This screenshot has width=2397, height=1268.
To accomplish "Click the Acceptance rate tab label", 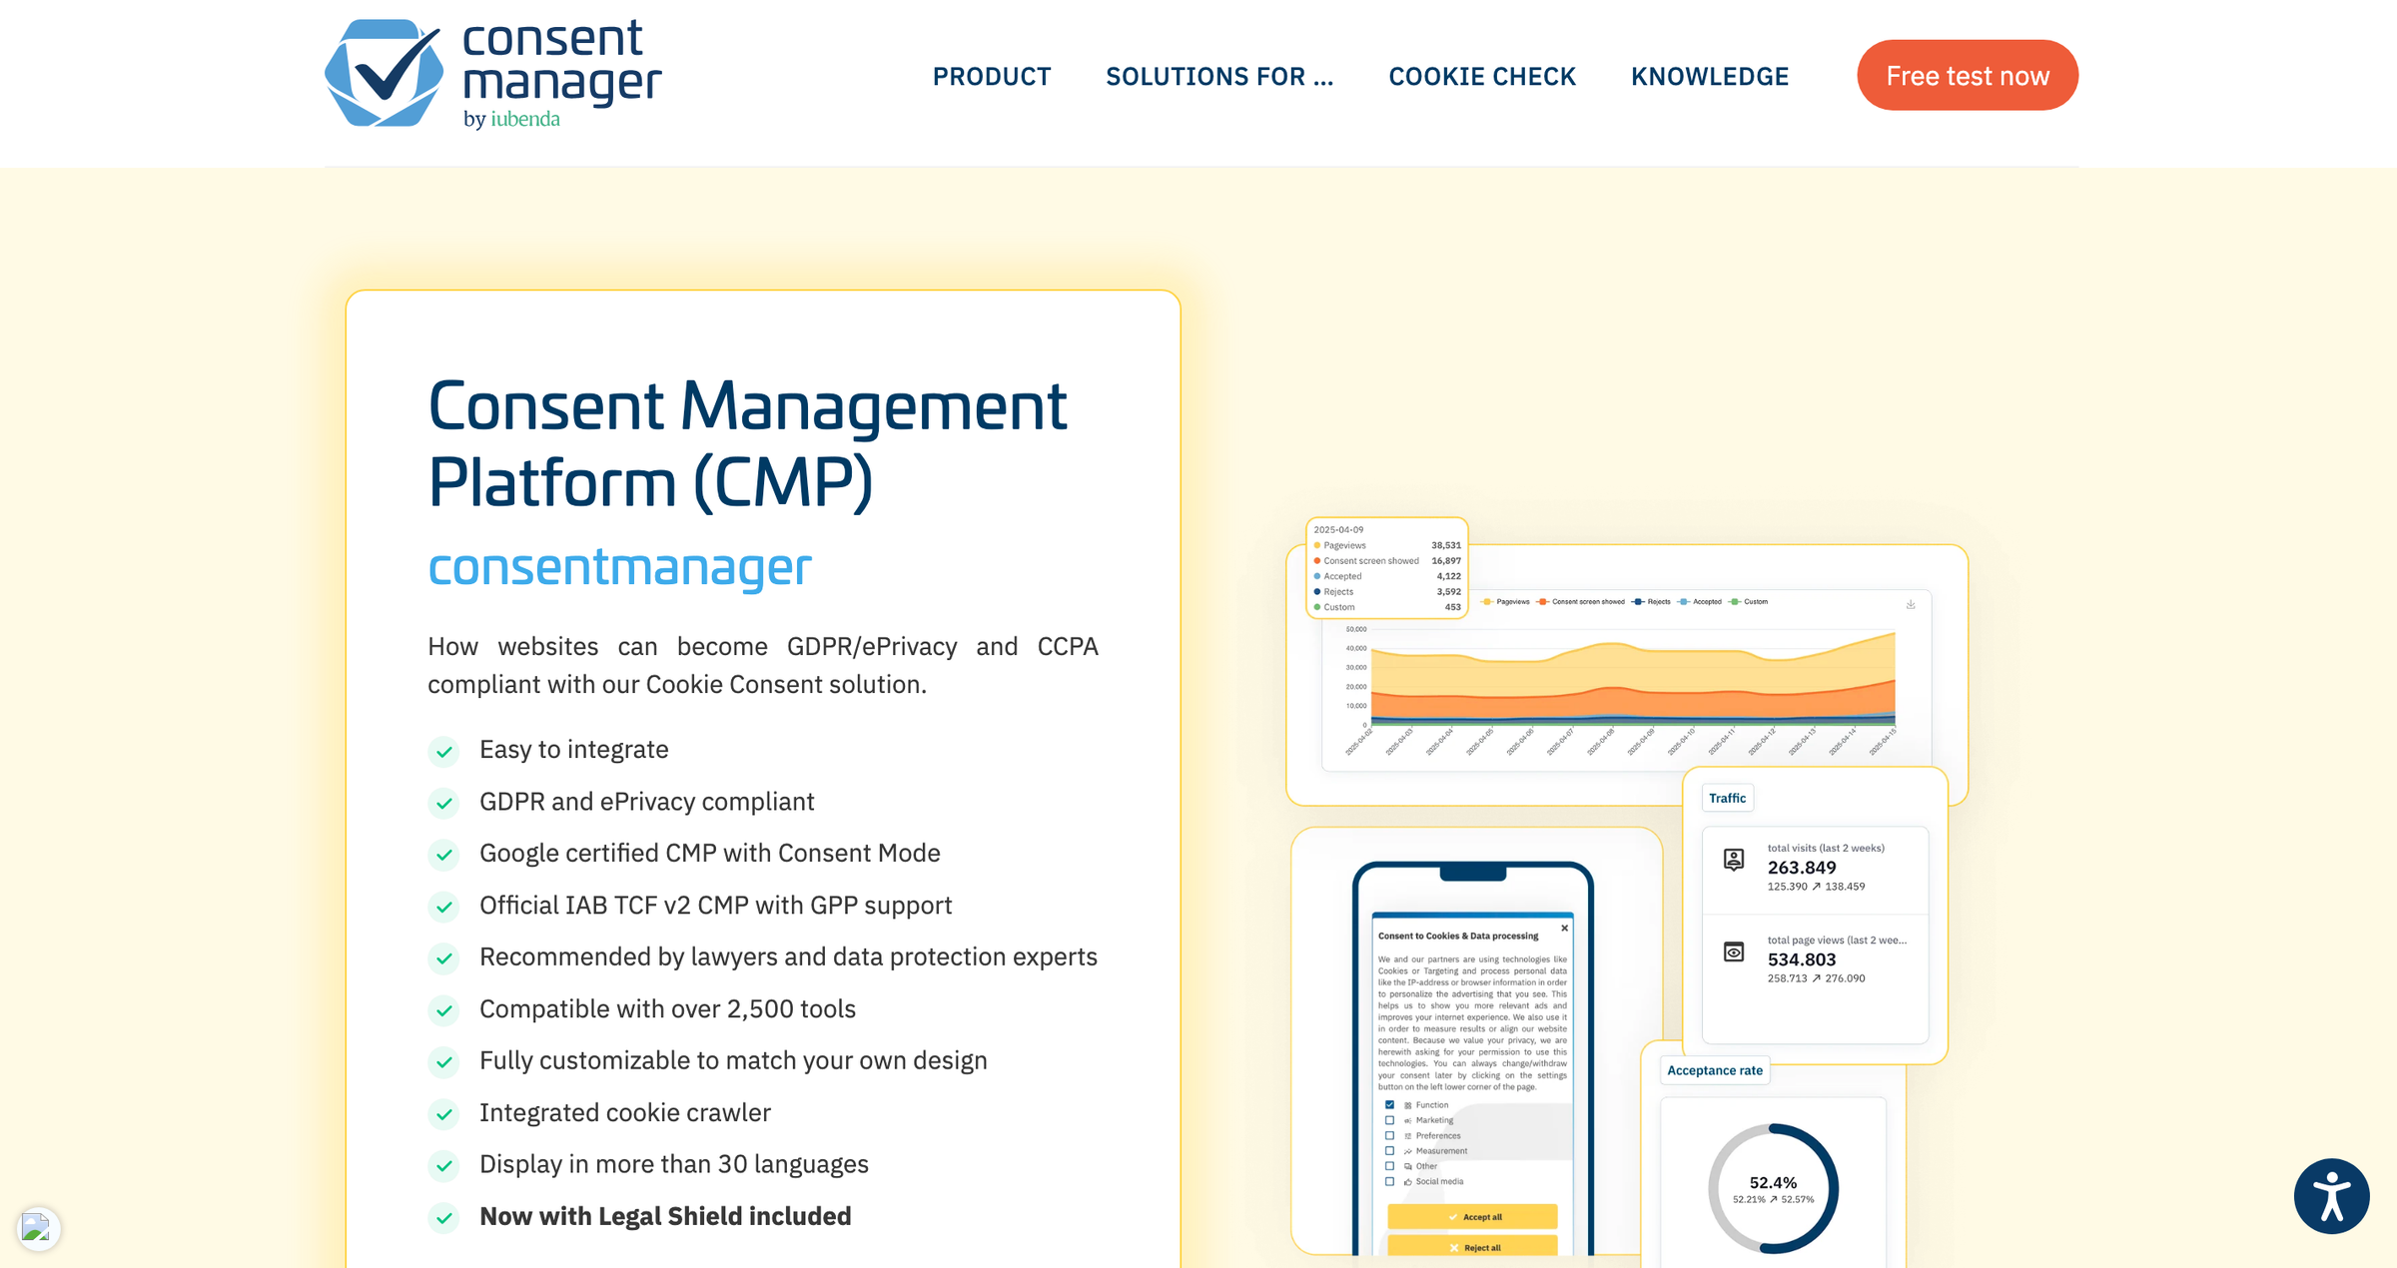I will [1714, 1070].
